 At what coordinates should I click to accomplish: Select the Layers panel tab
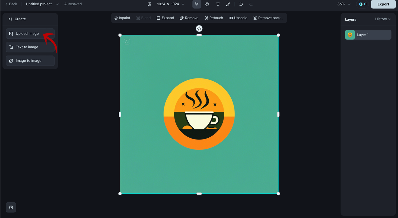(350, 19)
